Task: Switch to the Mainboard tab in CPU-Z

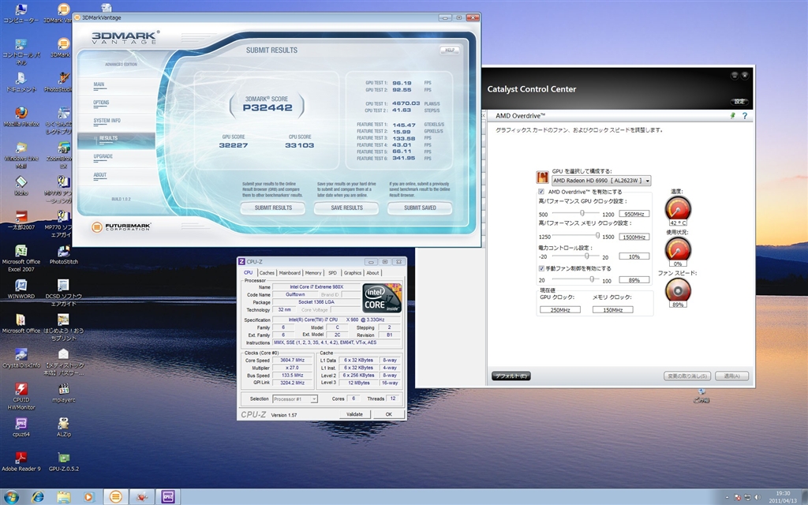Action: [x=290, y=273]
